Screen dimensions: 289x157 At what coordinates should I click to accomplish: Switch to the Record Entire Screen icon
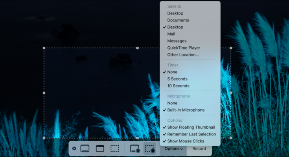pos(135,149)
